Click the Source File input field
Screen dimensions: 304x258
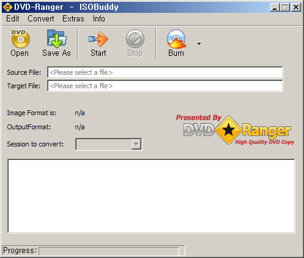coord(165,72)
